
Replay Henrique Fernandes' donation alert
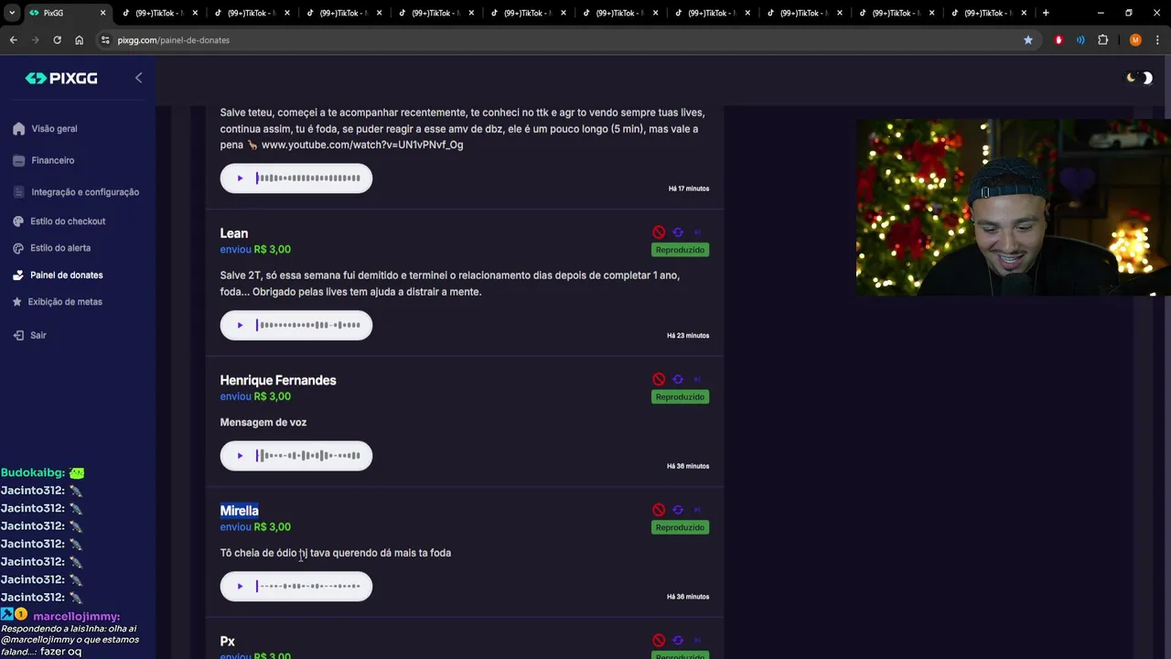[x=678, y=379]
